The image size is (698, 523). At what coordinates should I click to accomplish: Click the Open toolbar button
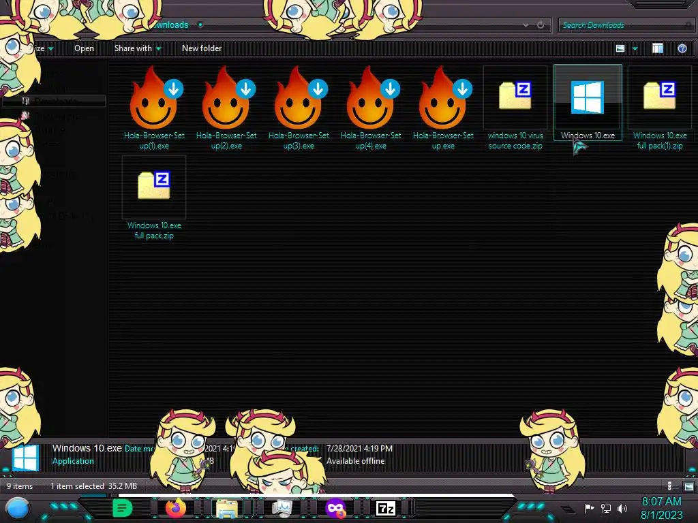click(x=84, y=48)
